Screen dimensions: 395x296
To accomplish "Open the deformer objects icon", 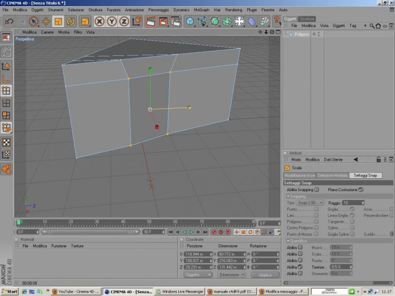I will click(252, 21).
